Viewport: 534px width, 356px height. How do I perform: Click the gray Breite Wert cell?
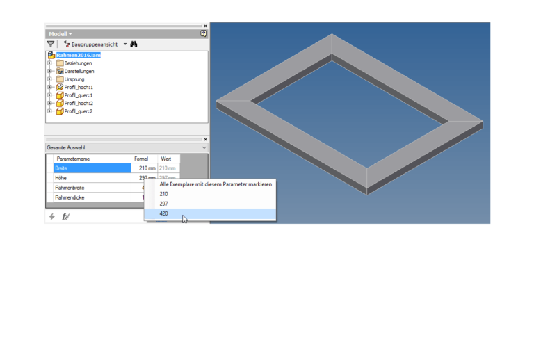168,168
